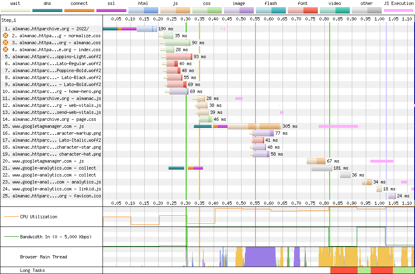Click the large purple block in Browser Main Thread
This screenshot has width=415, height=274.
pos(260,257)
